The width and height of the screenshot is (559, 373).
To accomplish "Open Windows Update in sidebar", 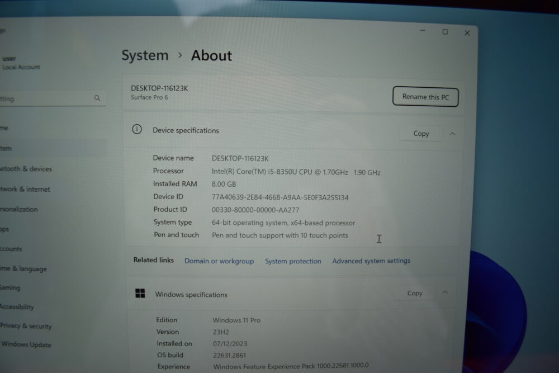I will pos(26,344).
